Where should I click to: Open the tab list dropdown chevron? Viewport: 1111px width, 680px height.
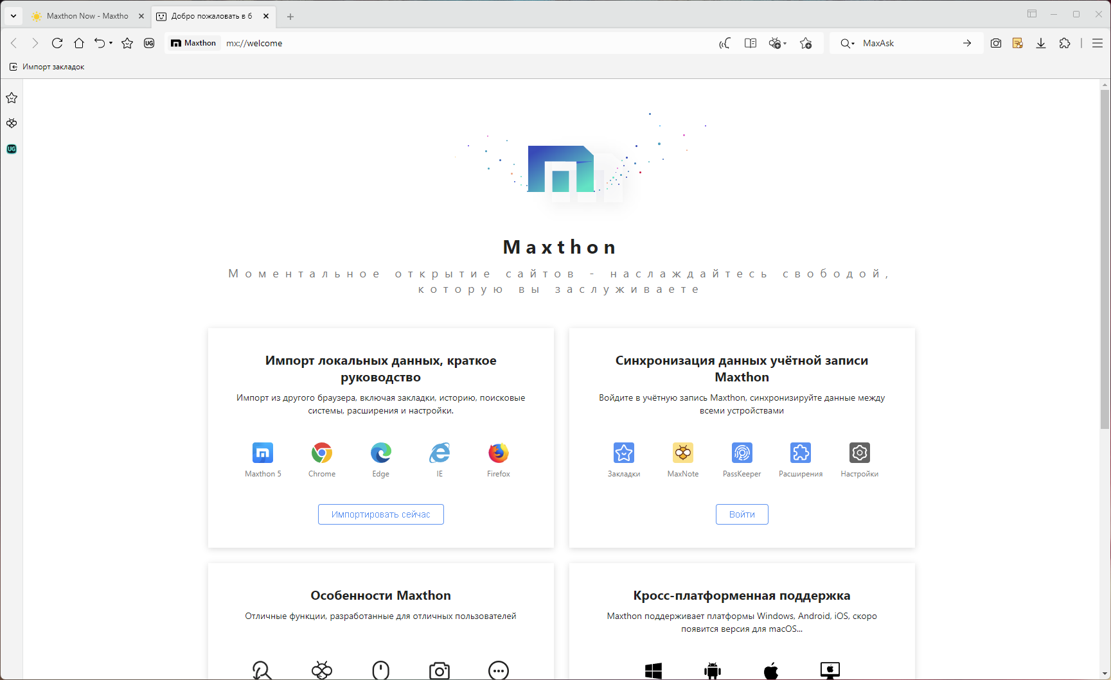[x=13, y=16]
